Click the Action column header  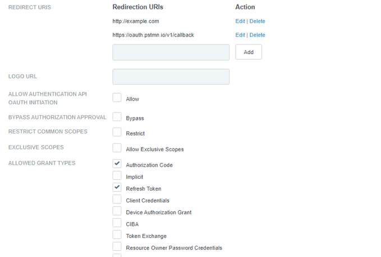click(x=245, y=7)
